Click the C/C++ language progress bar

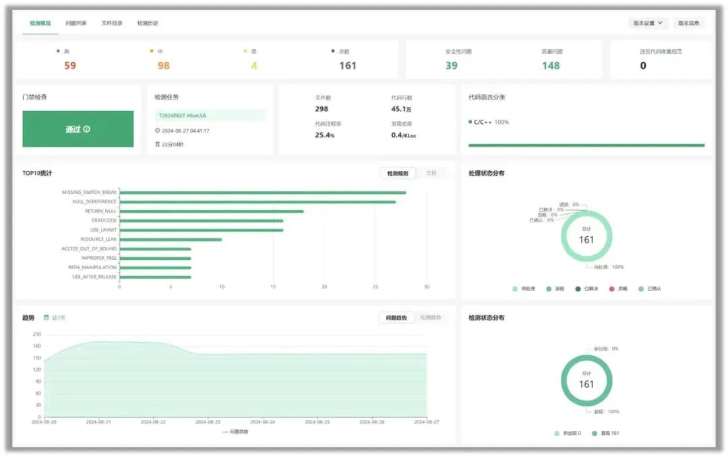click(586, 145)
